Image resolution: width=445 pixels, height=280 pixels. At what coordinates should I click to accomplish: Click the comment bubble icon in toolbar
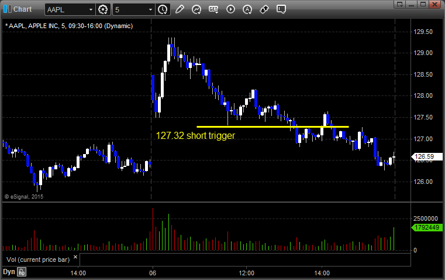[x=281, y=9]
